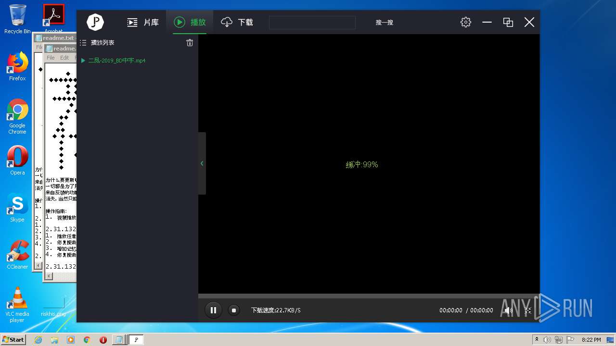The height and width of the screenshot is (346, 616).
Task: Show hidden system tray icons
Action: [x=536, y=339]
